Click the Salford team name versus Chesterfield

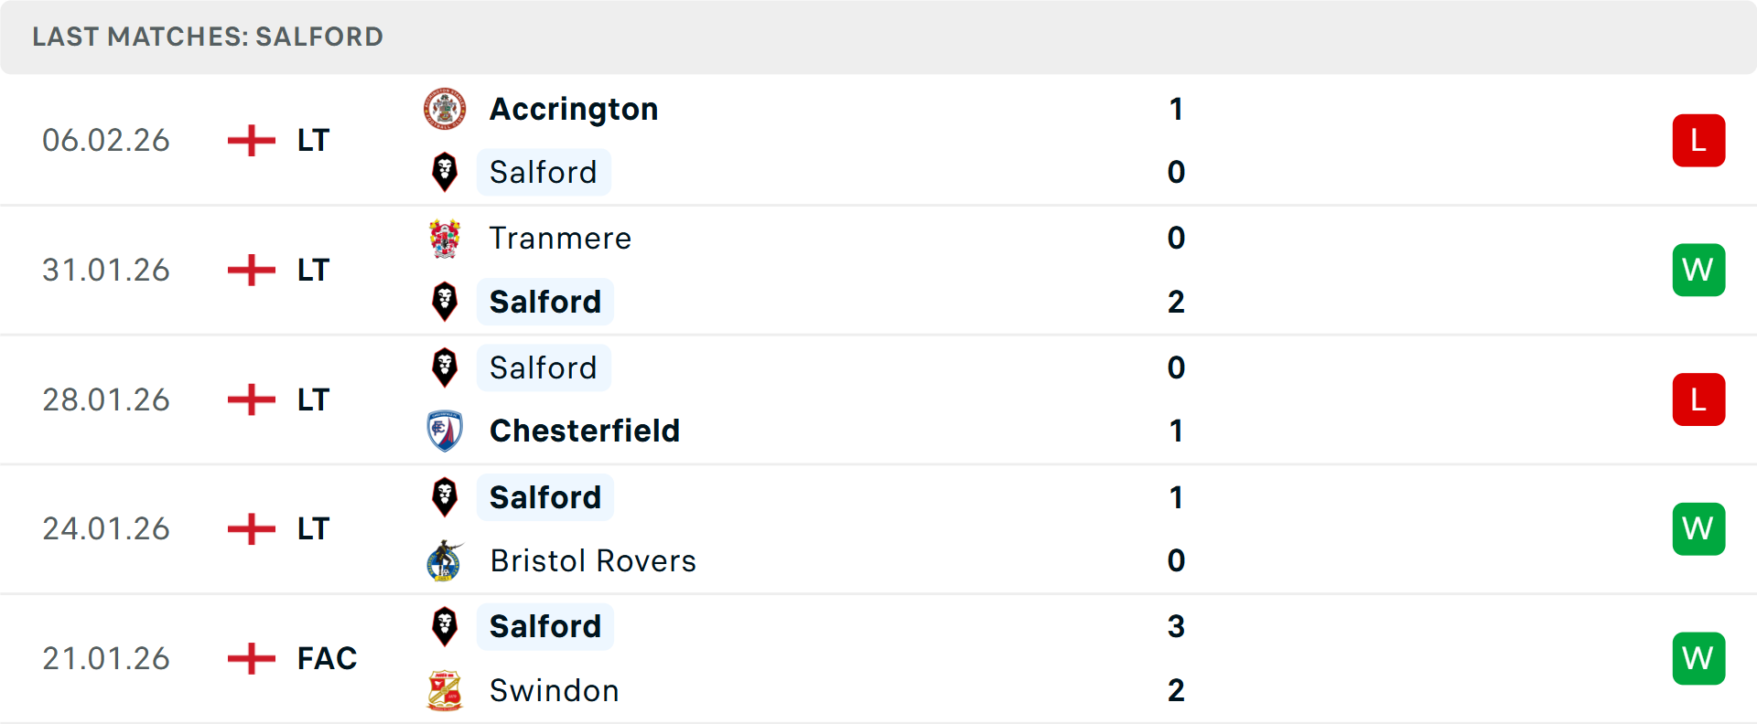pyautogui.click(x=544, y=367)
